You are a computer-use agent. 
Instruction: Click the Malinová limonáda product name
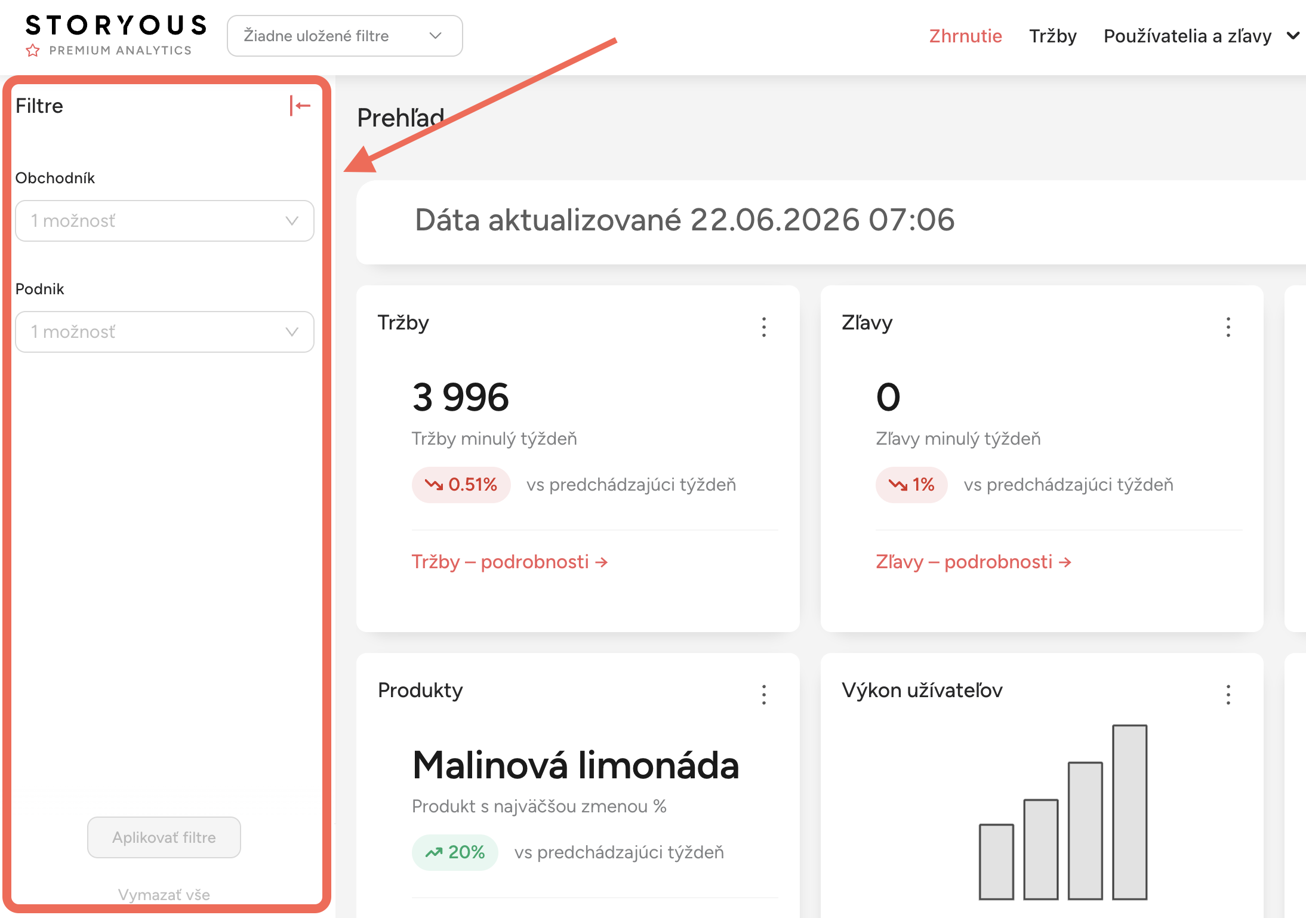[575, 765]
